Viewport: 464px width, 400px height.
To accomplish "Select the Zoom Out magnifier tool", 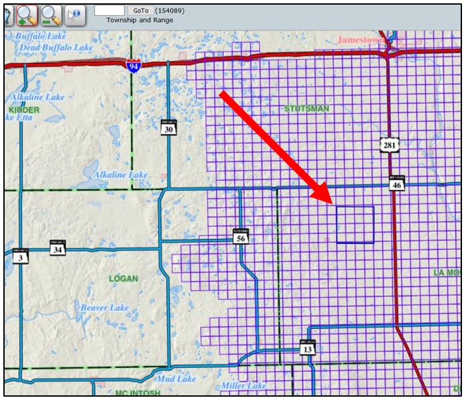I will [x=51, y=14].
